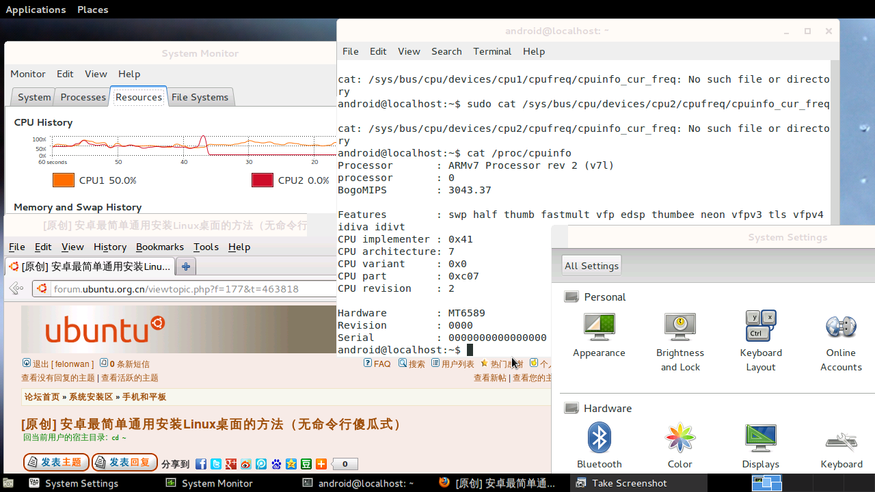Open Places menu in top panel
The image size is (875, 492).
[x=93, y=10]
